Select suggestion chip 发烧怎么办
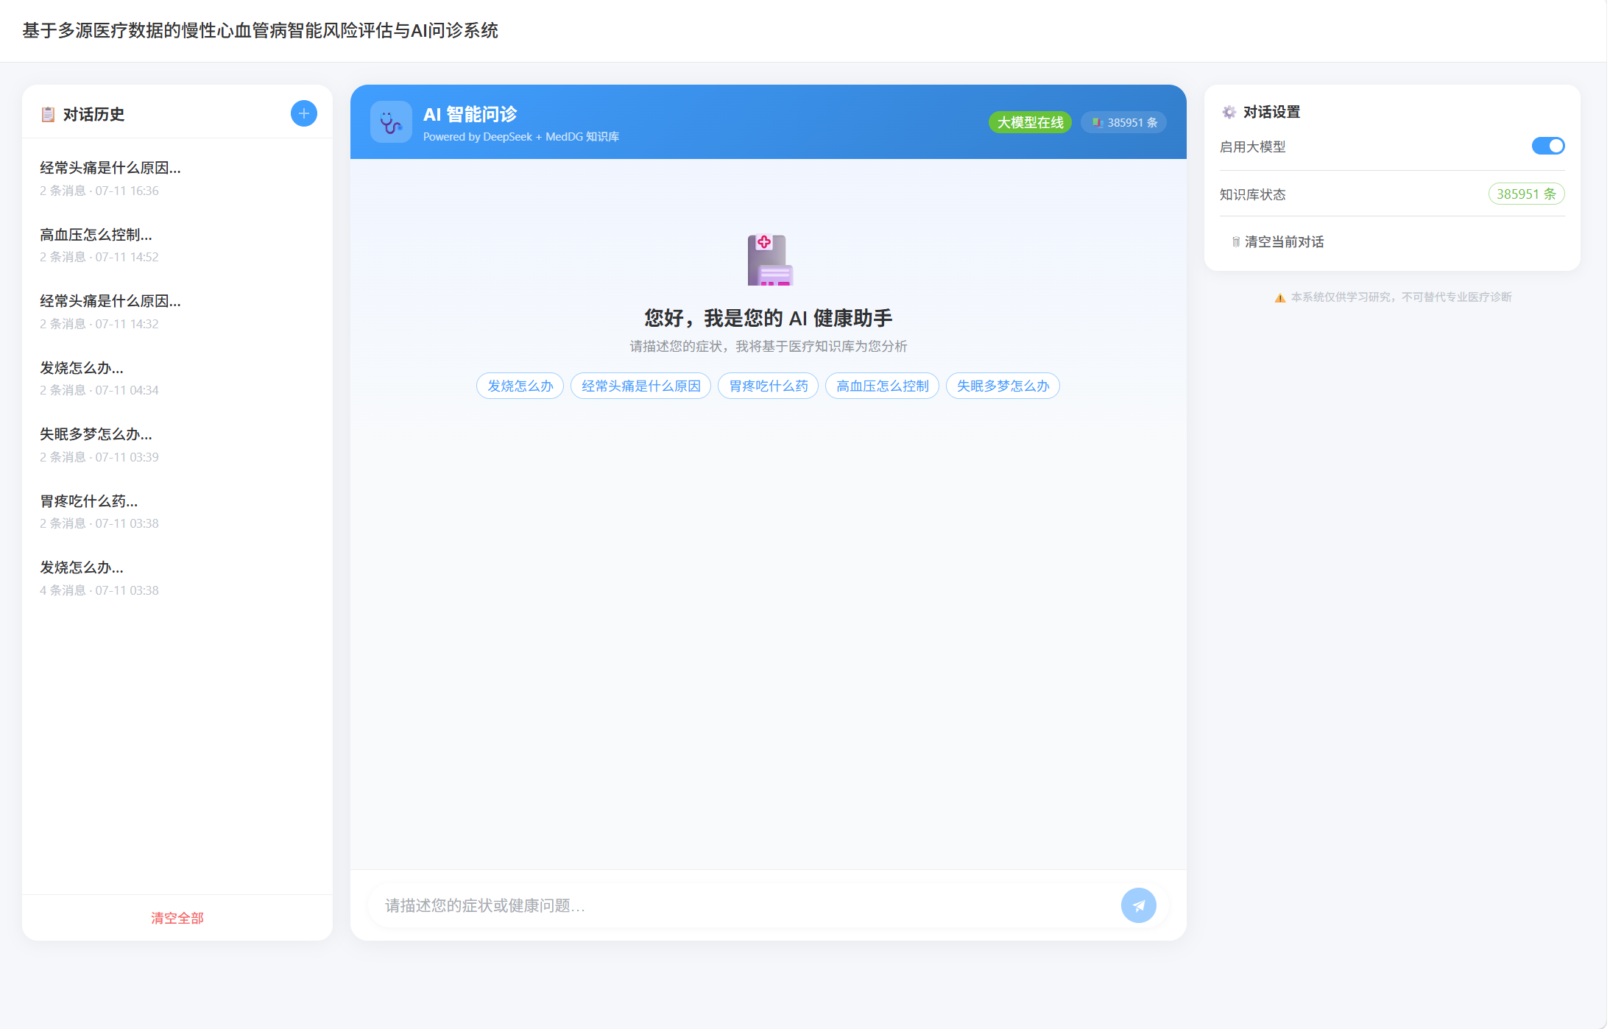Screen dimensions: 1610x1029 [x=520, y=386]
